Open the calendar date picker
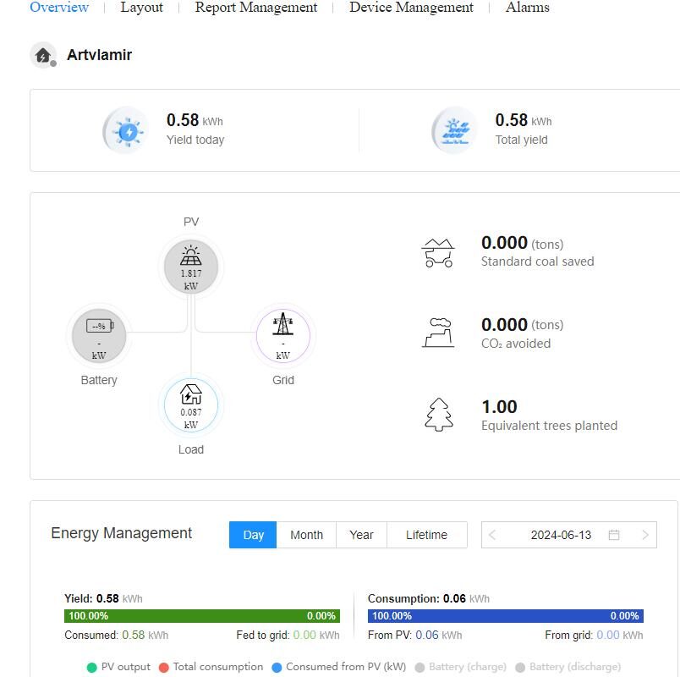This screenshot has width=680, height=677. pyautogui.click(x=615, y=535)
